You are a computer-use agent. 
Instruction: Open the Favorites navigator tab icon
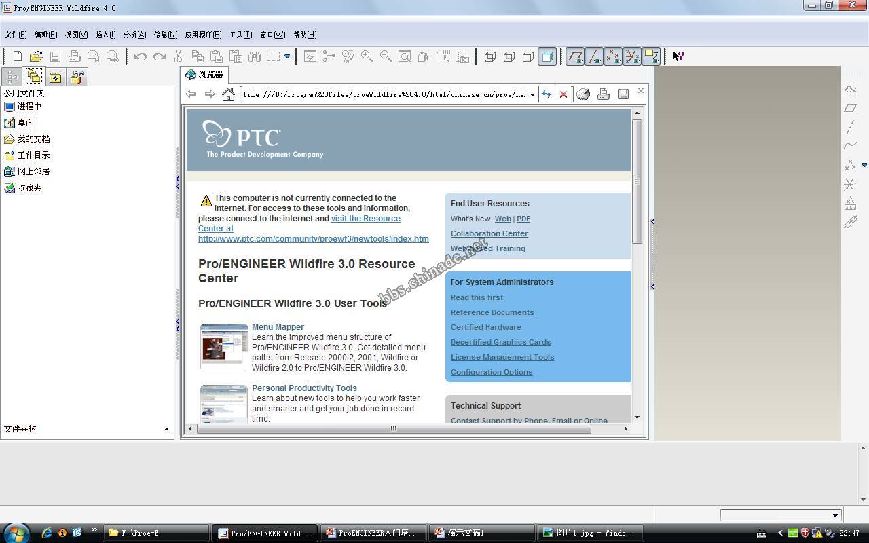[55, 77]
